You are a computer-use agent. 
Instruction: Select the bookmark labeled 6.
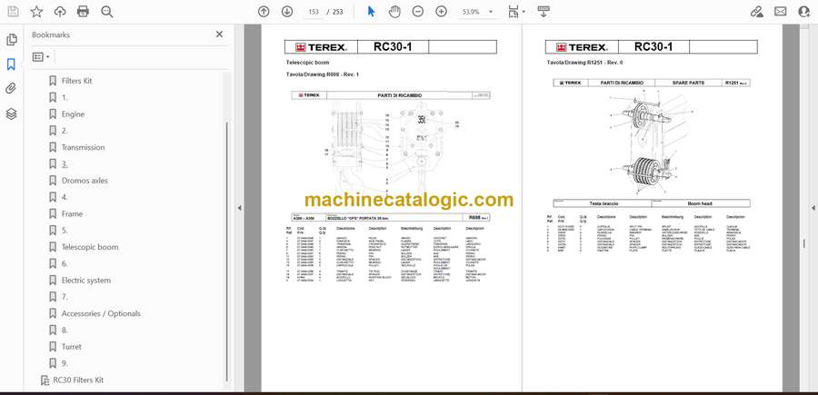pyautogui.click(x=65, y=263)
